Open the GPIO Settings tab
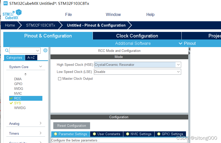This screenshot has width=221, height=143. (x=170, y=134)
